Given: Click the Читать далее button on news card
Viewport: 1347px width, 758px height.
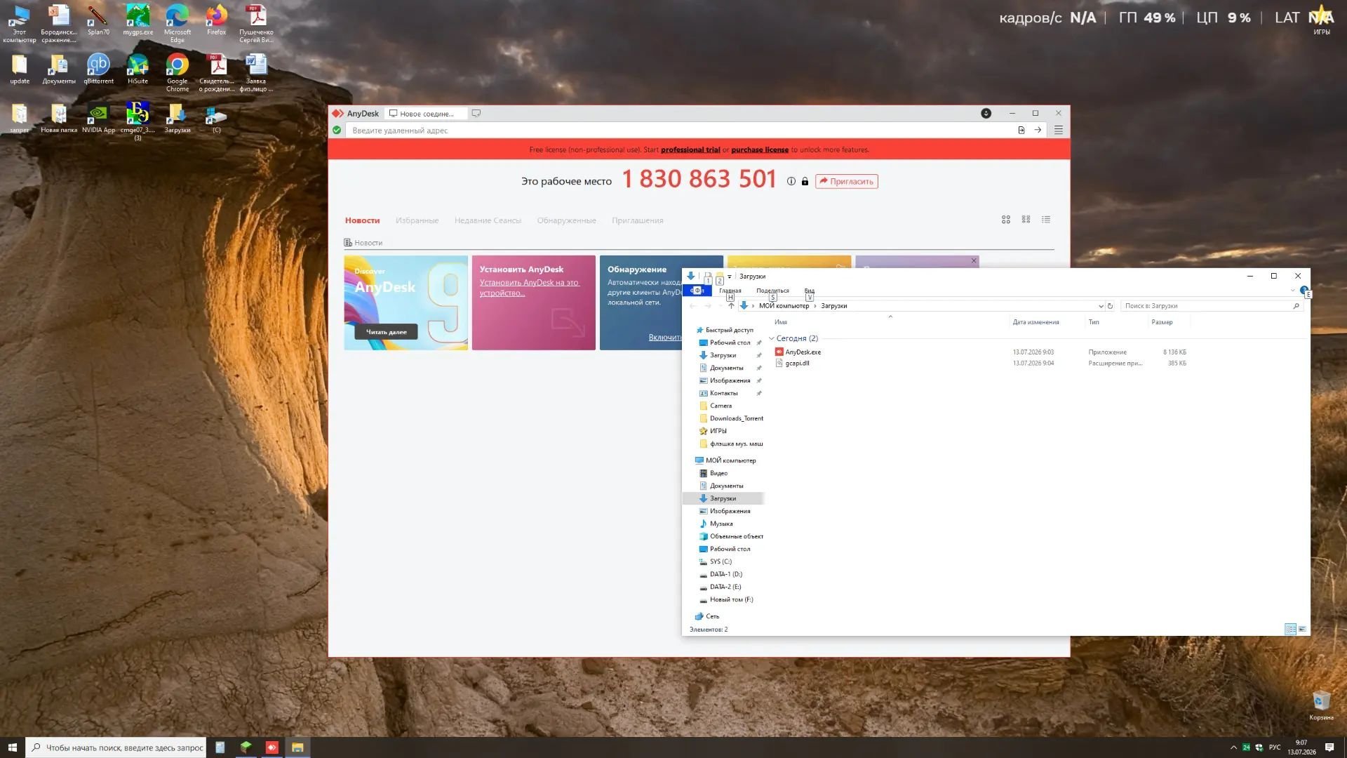Looking at the screenshot, I should (386, 332).
